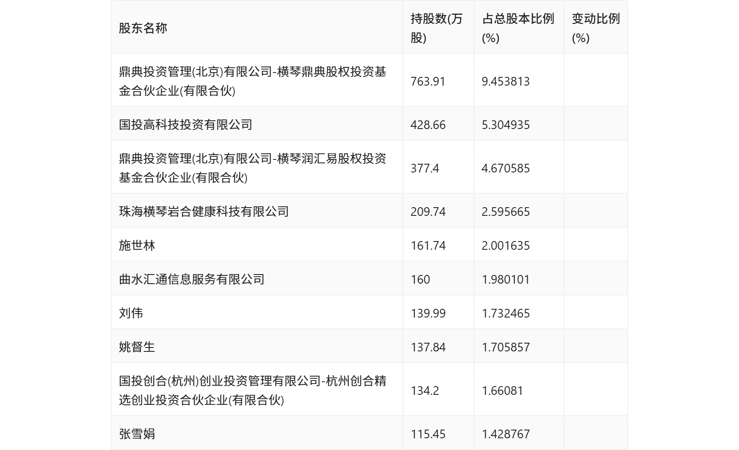Viewport: 739px width, 450px height.
Task: Click the holding value 161.74
Action: pos(428,245)
